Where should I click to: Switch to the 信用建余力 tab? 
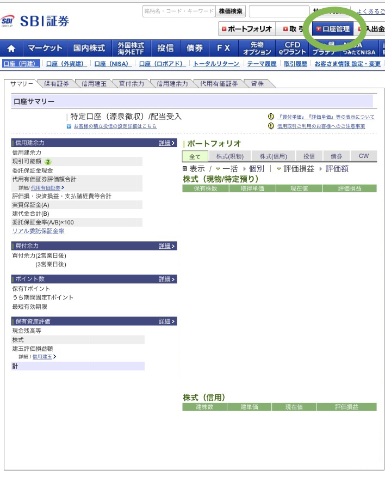172,84
